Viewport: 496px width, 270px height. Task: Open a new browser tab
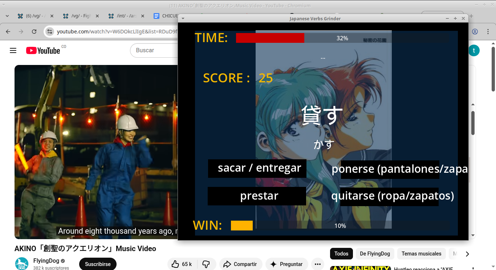(472, 16)
